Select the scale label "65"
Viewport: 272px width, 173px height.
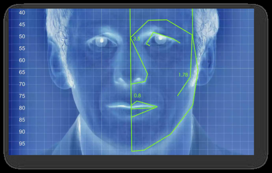[x=22, y=72]
